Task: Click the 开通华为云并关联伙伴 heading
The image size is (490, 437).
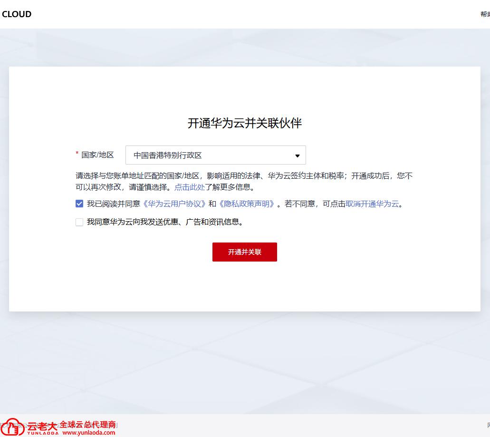Action: pyautogui.click(x=244, y=123)
